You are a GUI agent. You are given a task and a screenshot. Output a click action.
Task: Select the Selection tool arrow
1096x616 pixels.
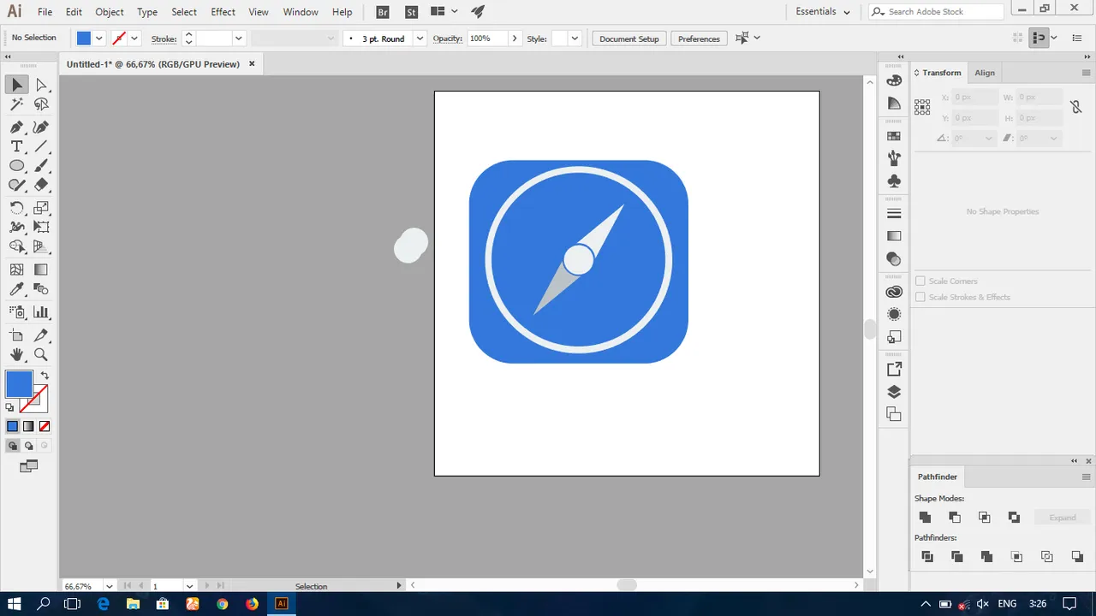[x=17, y=85]
